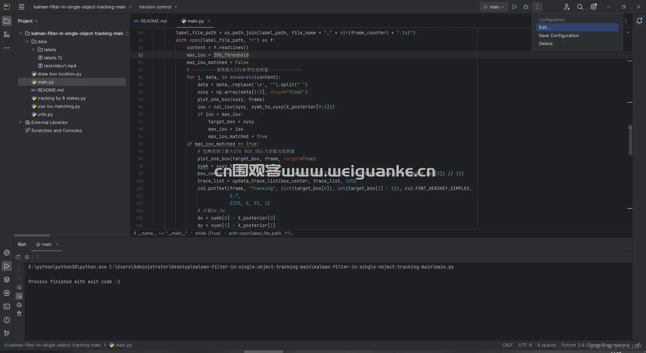Viewport: 646px width, 353px height.
Task: Open the Project tool window folder icon
Action: click(x=7, y=21)
